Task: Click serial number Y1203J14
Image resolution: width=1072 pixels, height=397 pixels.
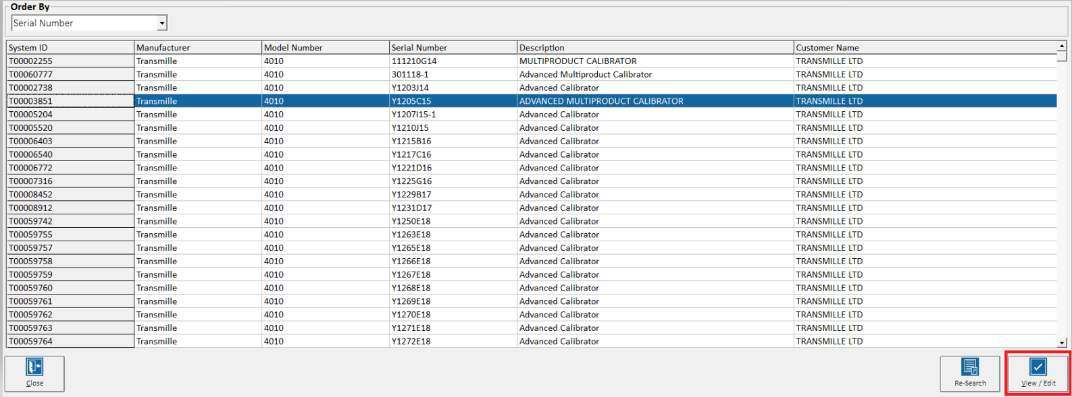Action: (x=410, y=88)
